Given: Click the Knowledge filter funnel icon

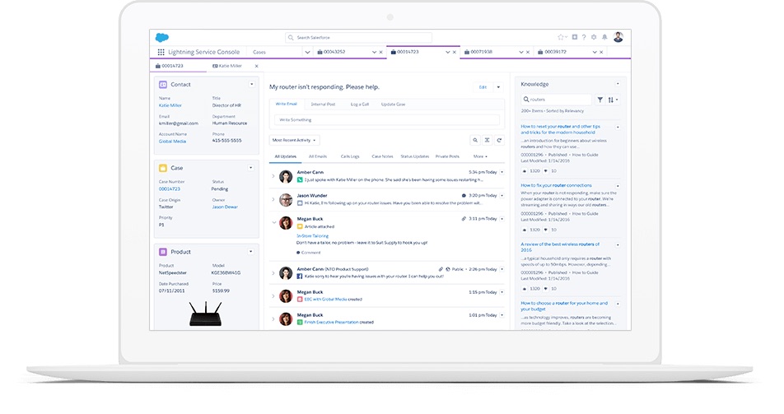Looking at the screenshot, I should coord(600,100).
